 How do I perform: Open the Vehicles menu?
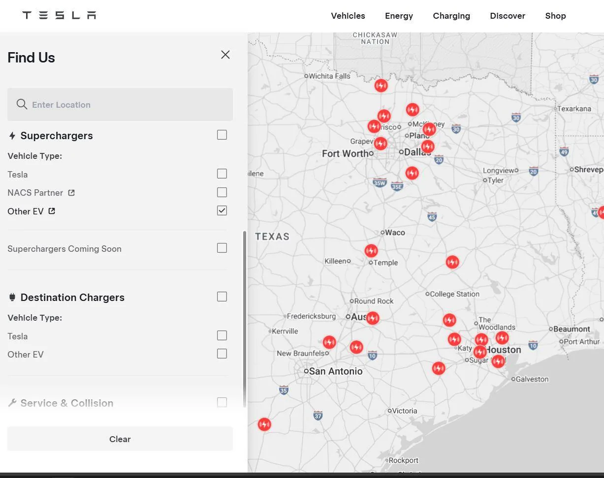[x=348, y=16]
